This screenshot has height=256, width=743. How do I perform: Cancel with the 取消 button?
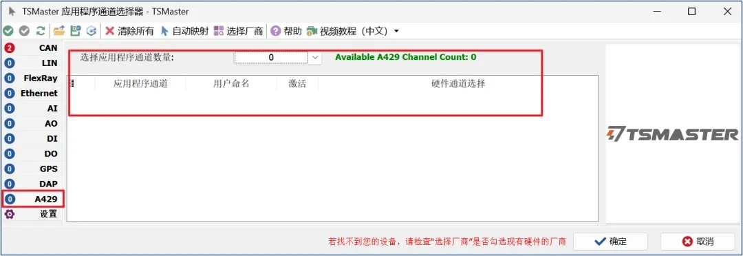pyautogui.click(x=698, y=242)
